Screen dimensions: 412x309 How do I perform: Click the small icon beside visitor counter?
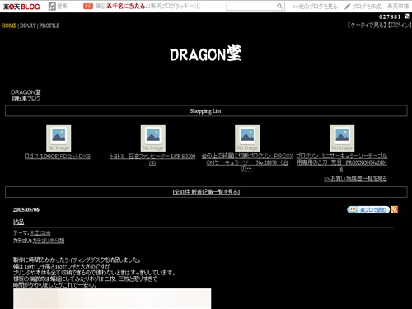click(x=407, y=16)
